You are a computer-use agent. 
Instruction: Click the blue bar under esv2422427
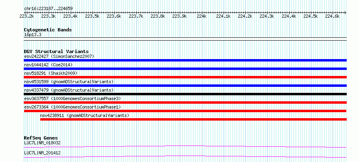coord(185,60)
